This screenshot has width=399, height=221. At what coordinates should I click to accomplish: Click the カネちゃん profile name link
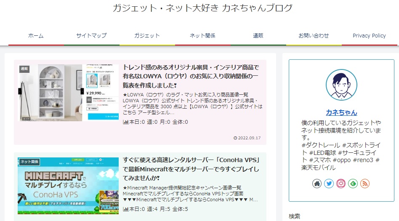(x=341, y=112)
